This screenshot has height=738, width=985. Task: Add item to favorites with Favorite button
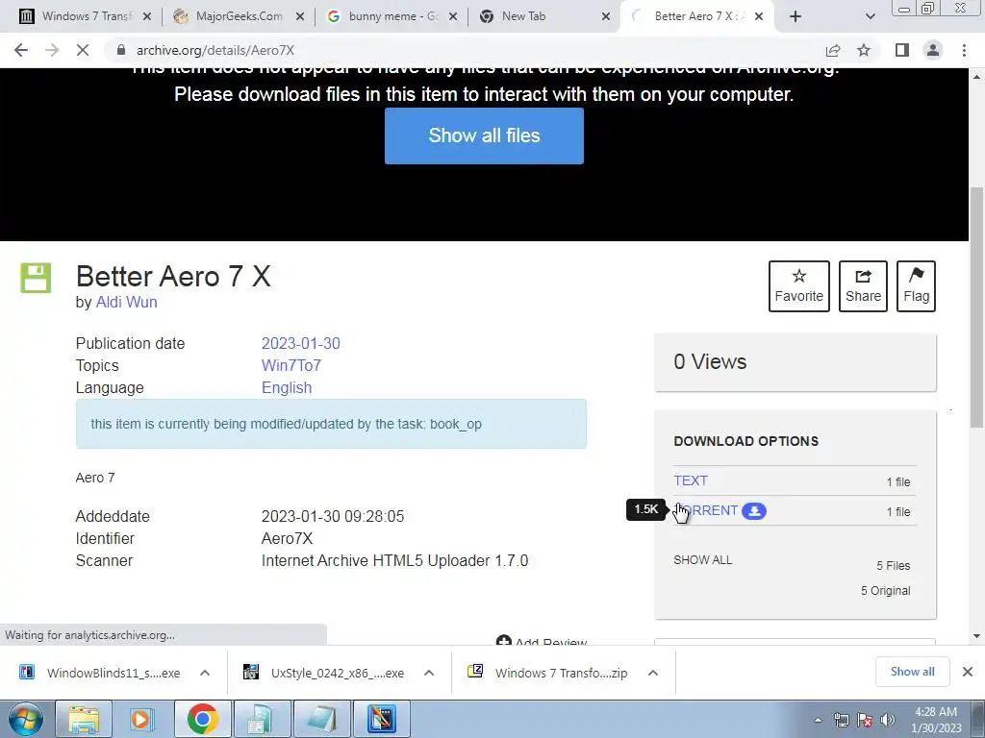pos(799,286)
